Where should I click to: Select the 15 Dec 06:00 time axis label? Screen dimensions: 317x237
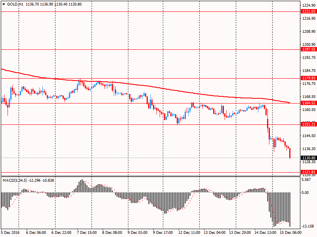pos(290,232)
